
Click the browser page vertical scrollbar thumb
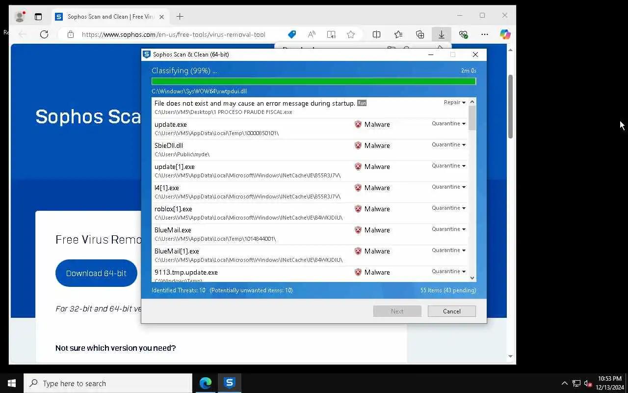tap(510, 106)
